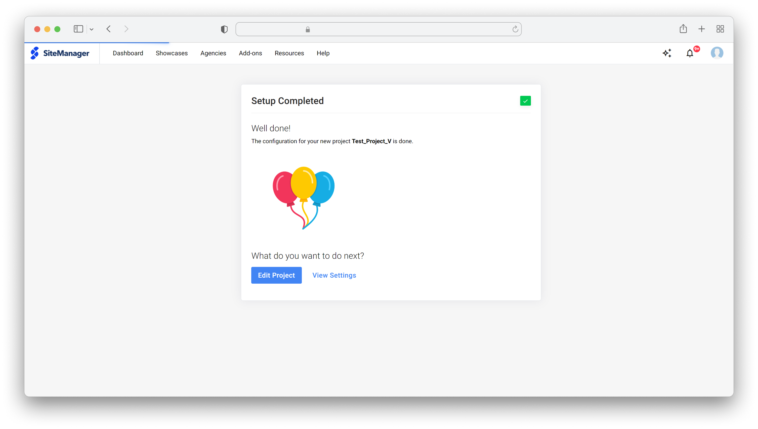This screenshot has width=758, height=429.
Task: Toggle the sidebar panel icon
Action: (79, 29)
